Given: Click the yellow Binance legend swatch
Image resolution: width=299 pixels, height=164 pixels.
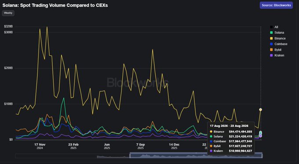Looking at the screenshot, I should tap(271, 38).
